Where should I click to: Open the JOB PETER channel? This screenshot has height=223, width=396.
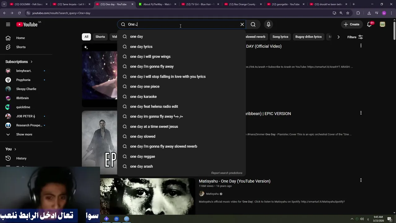pyautogui.click(x=26, y=116)
